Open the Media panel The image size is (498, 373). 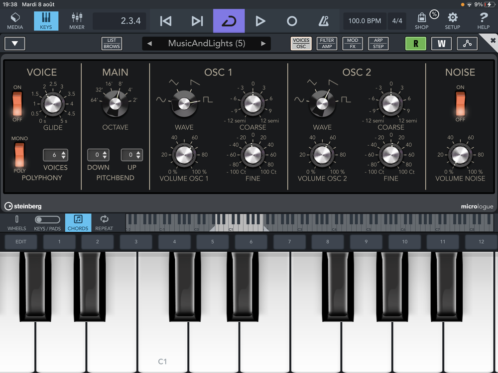tap(15, 20)
